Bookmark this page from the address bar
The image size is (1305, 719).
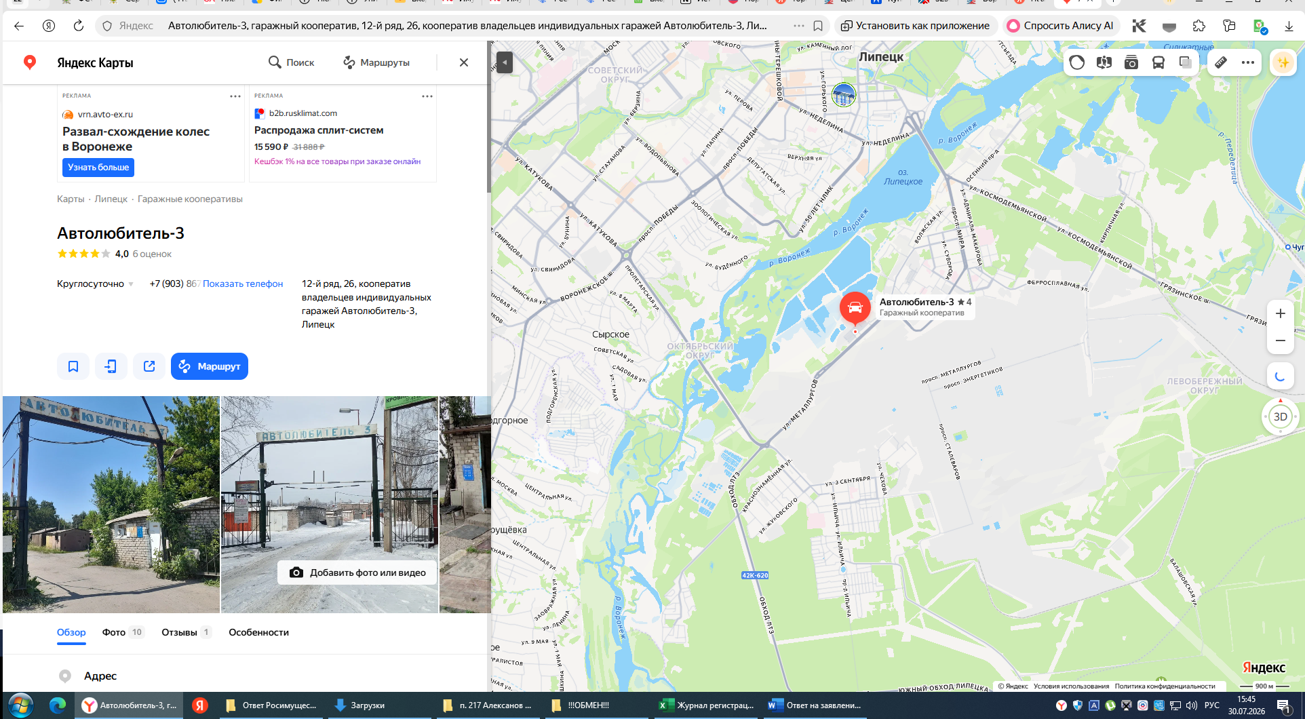pos(818,26)
